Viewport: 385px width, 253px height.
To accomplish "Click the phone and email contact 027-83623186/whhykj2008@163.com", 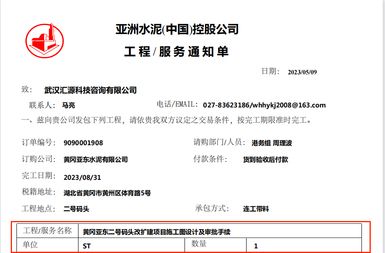I will pos(264,105).
